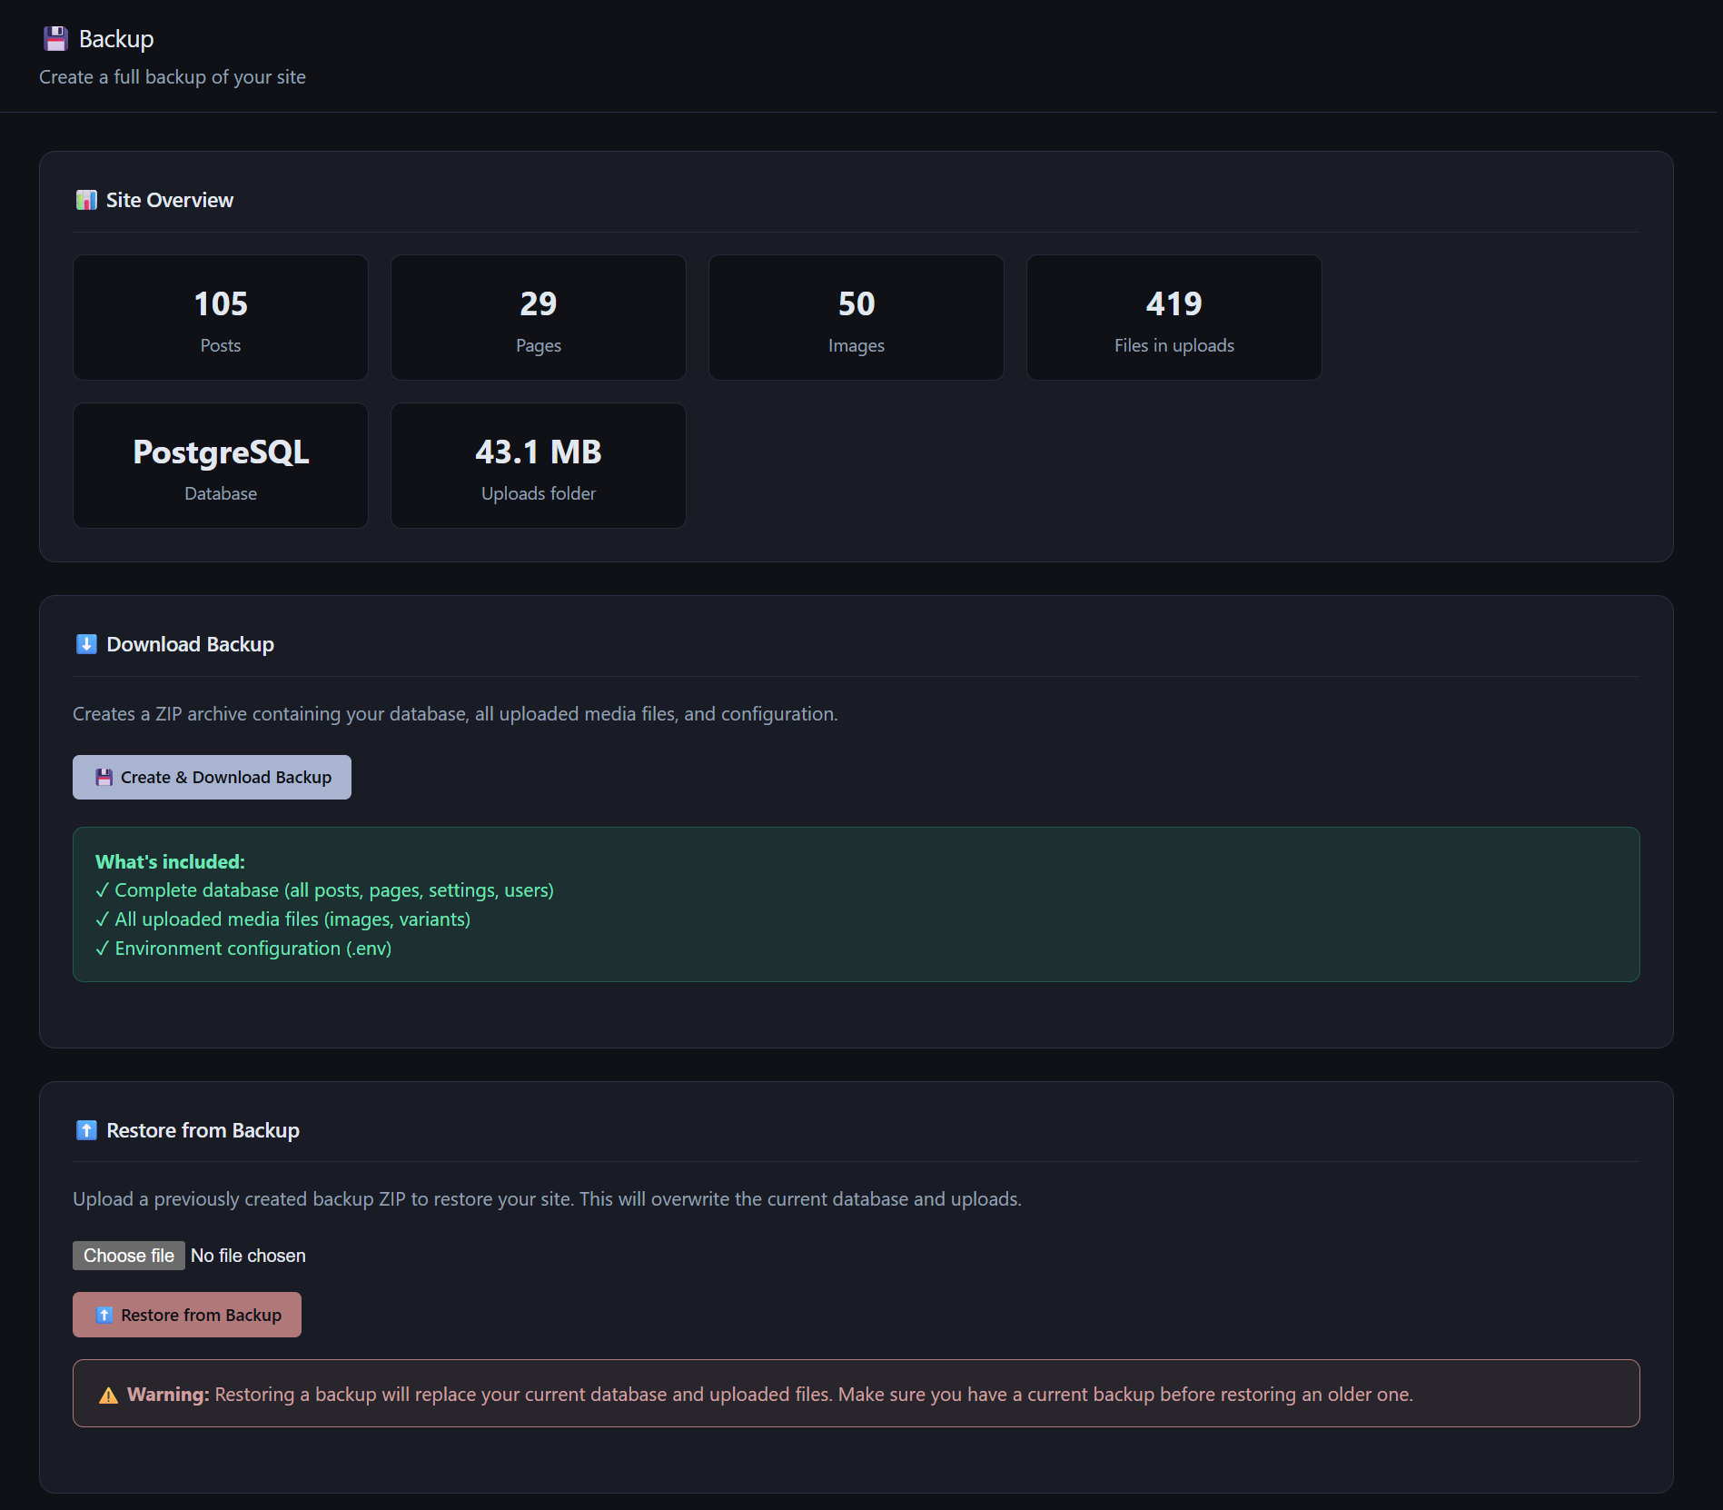Click the Site Overview heading text

coord(170,200)
